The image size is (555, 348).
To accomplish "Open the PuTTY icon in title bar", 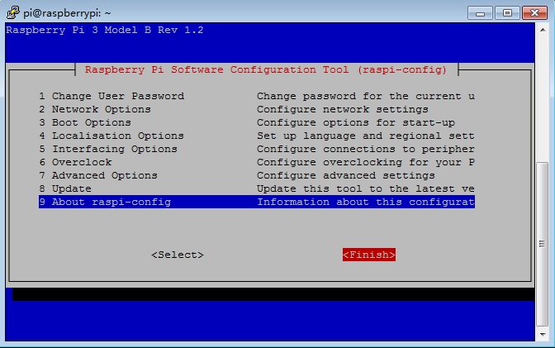I will (12, 12).
